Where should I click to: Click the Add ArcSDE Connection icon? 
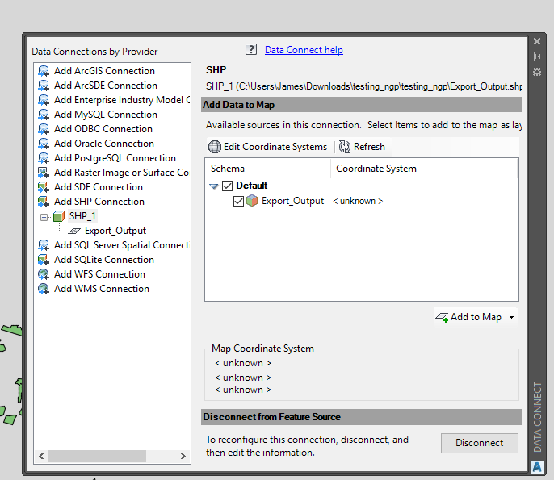coord(44,86)
